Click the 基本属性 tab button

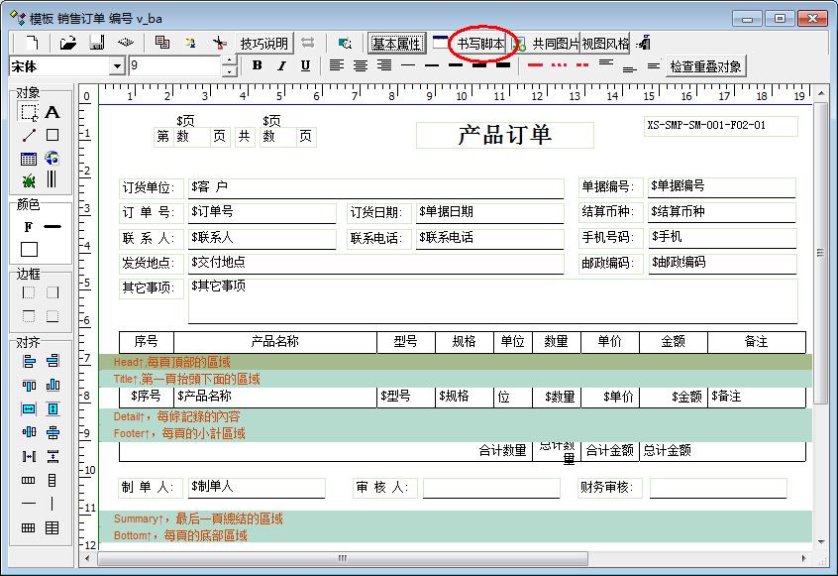tap(396, 44)
